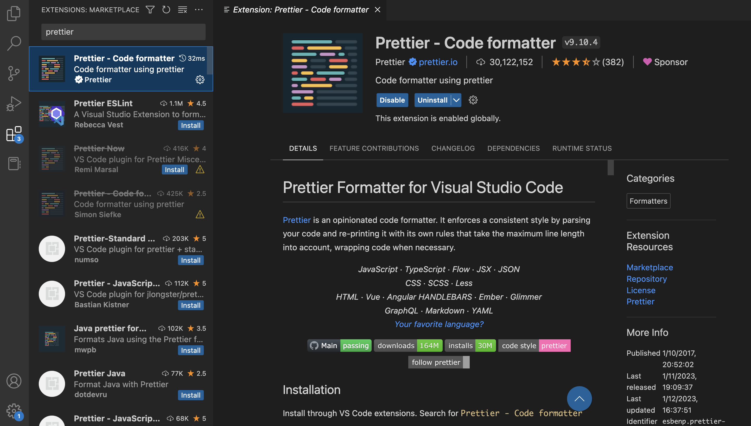The height and width of the screenshot is (426, 751).
Task: Click the gear on Prettier list item
Action: [200, 80]
